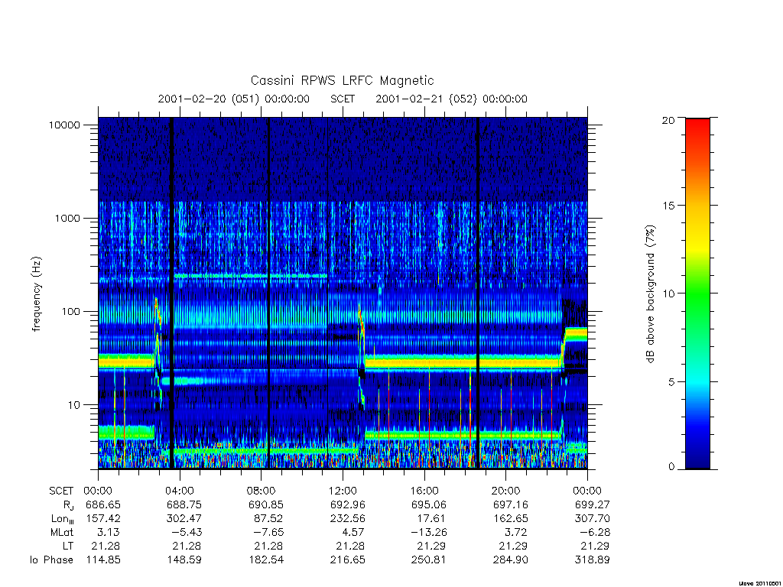Click the 12:00 SCET time axis label

tap(343, 491)
